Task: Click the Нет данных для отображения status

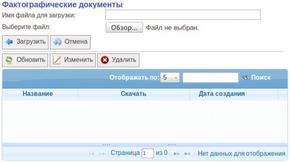Action: tap(241, 154)
